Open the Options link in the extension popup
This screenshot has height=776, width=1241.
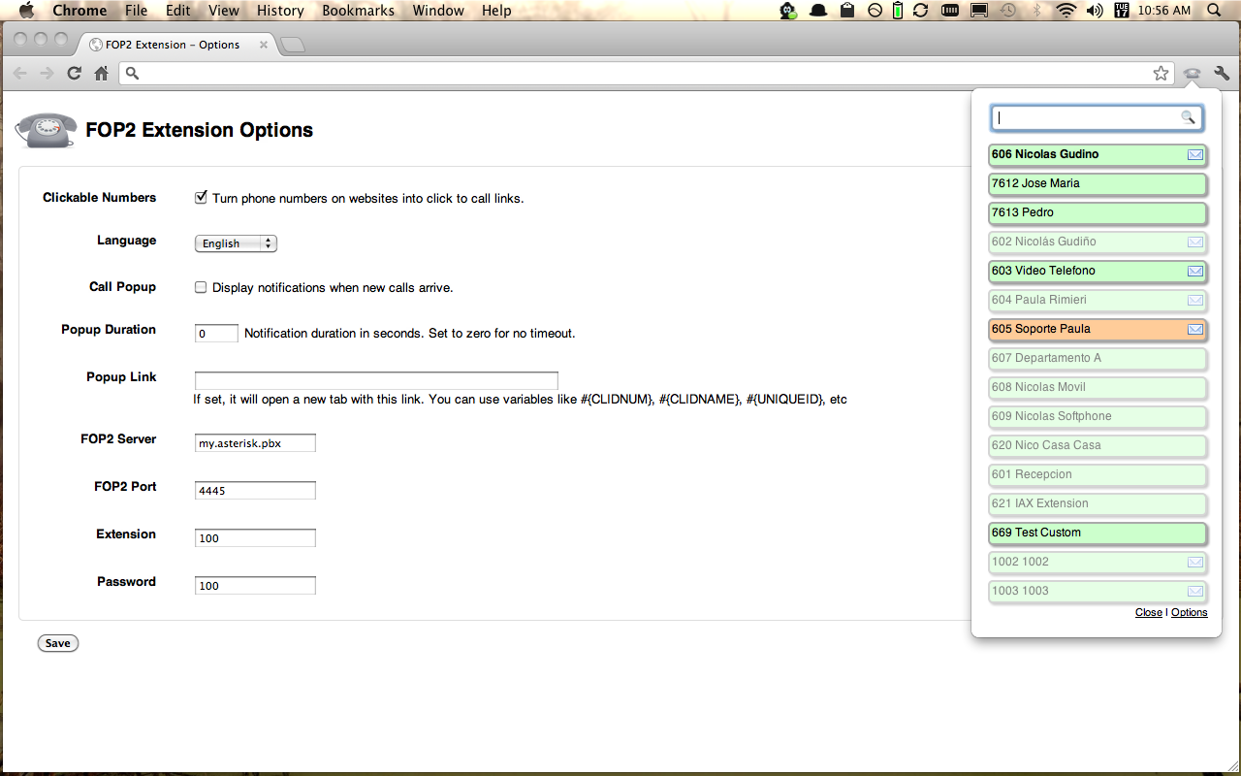point(1190,612)
